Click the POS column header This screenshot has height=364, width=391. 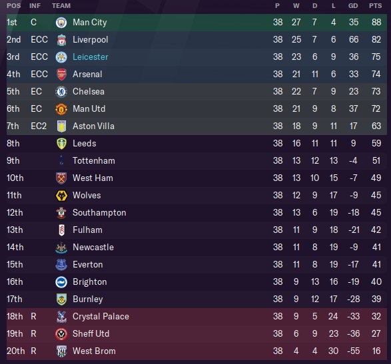pos(14,6)
